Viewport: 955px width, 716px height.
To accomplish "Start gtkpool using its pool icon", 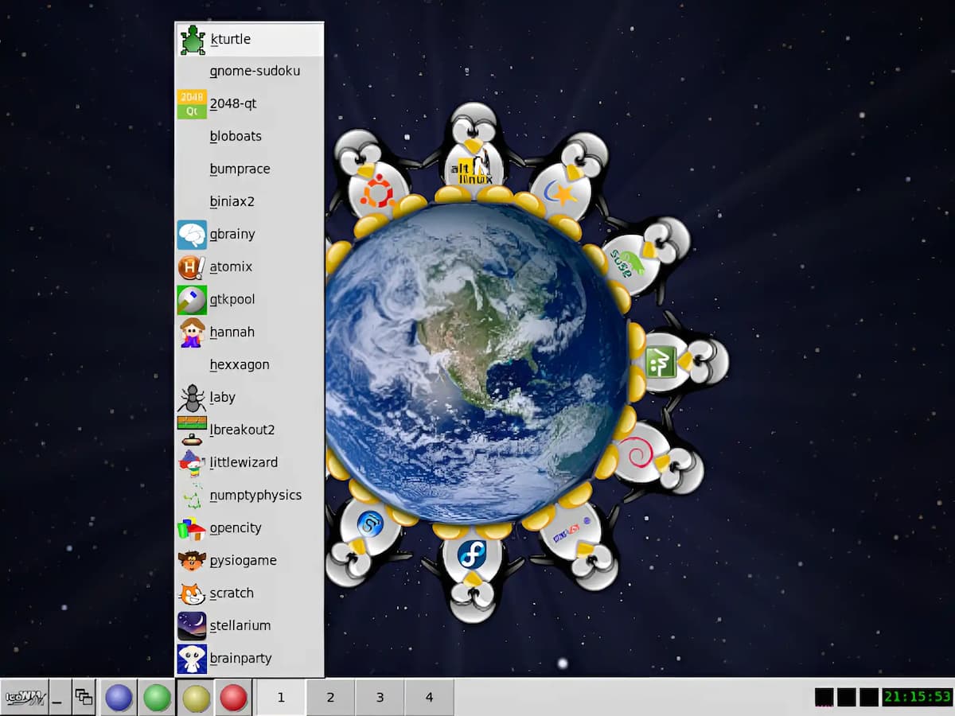I will point(192,300).
